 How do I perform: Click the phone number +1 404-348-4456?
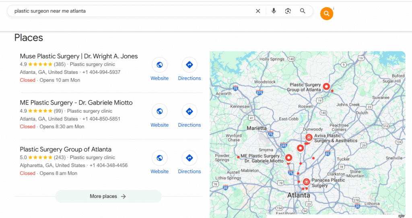pos(109,165)
